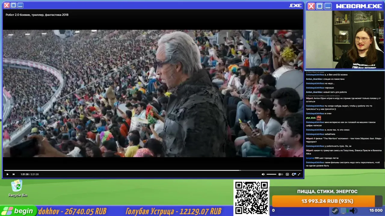Open the Recycle Bin desktop icon
Screen dimensions: 385x216
click(x=17, y=189)
